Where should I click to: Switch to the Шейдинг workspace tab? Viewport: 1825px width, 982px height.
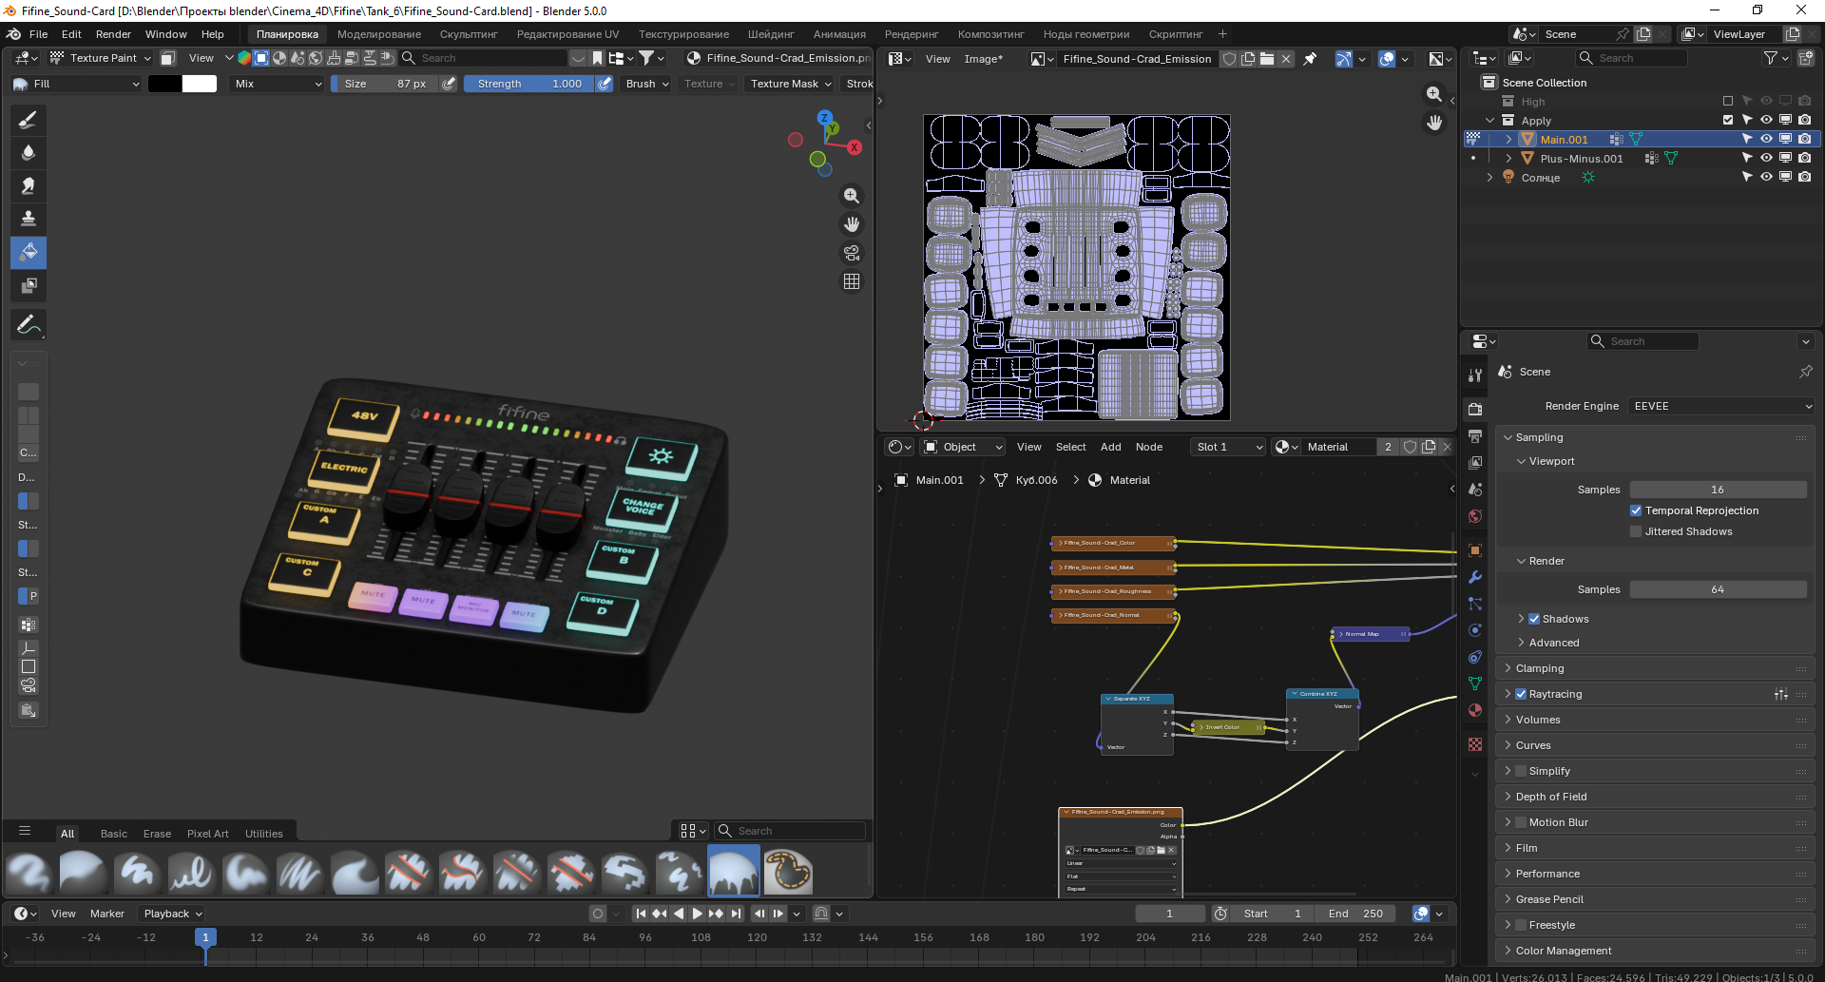click(770, 34)
